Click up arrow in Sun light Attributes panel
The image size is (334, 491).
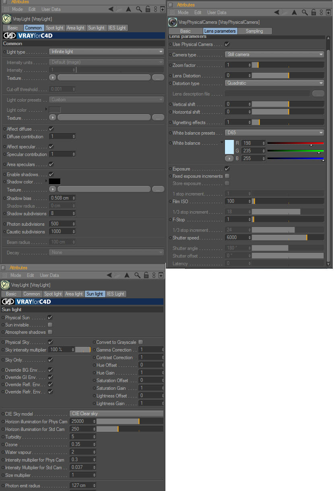[x=127, y=275]
